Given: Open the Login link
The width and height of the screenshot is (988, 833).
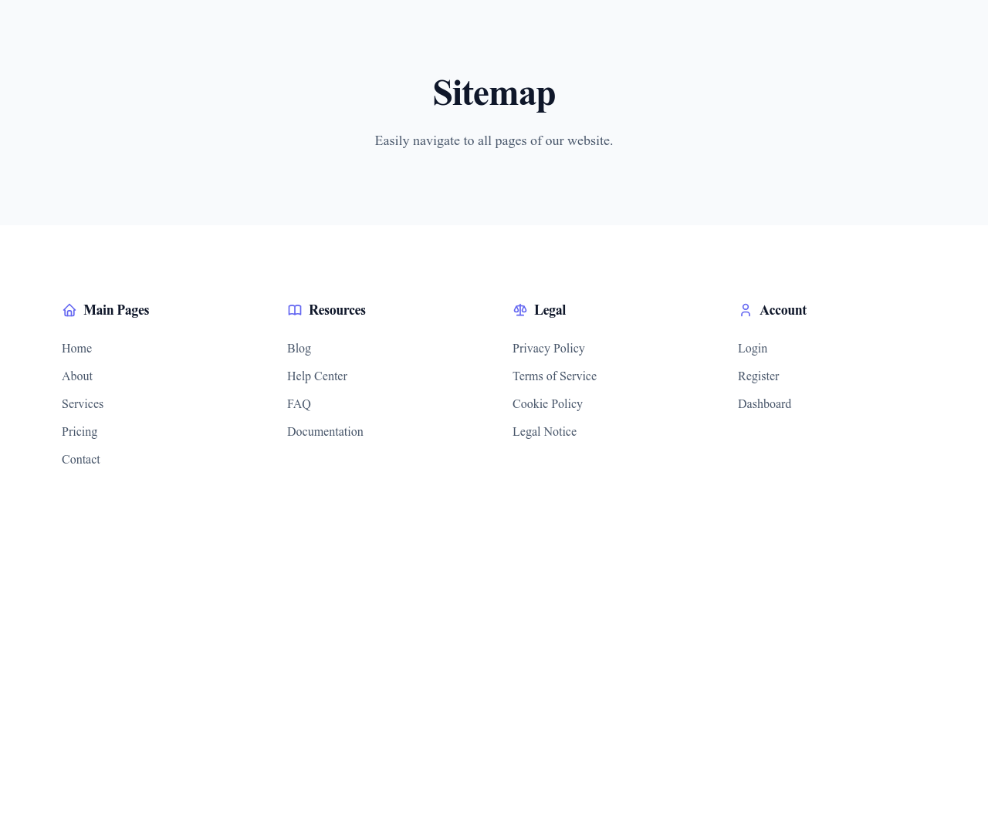Looking at the screenshot, I should 753,349.
